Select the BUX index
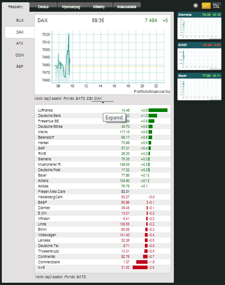The width and height of the screenshot is (225, 285). (x=19, y=20)
